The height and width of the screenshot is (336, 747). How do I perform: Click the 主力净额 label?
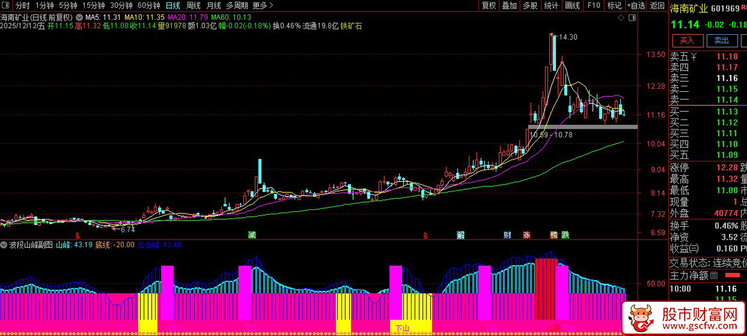click(x=688, y=275)
